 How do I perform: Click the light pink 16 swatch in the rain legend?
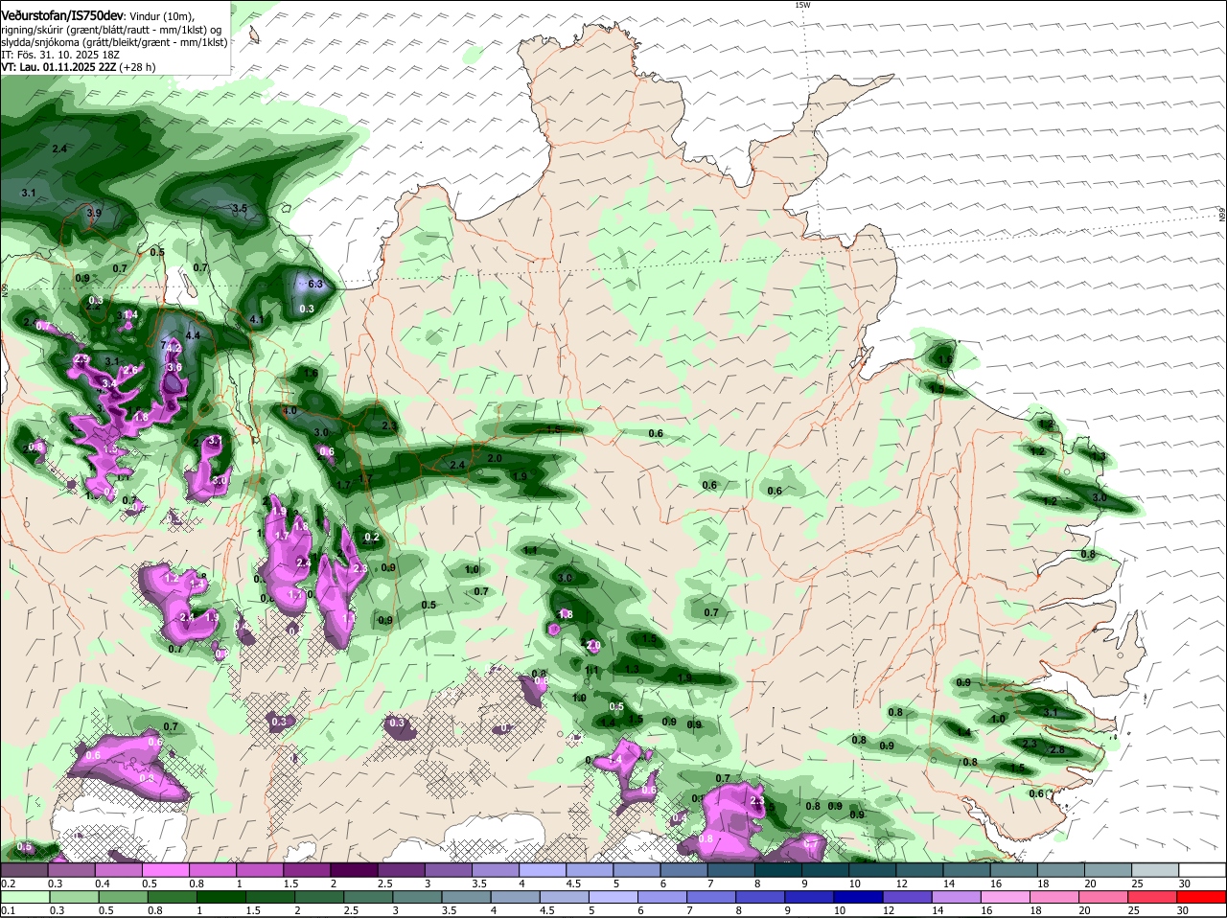(1007, 897)
